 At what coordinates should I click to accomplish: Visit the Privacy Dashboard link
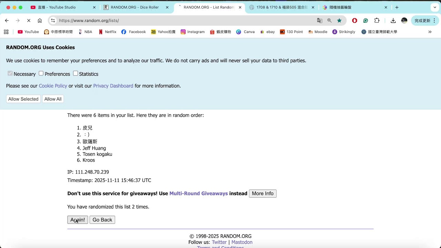pyautogui.click(x=113, y=86)
